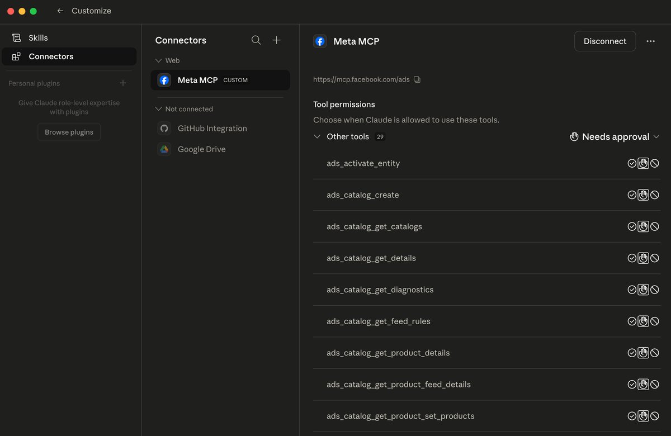Screen dimensions: 671x436
Task: Set ads_catalog_get_diagnostics to needs approval
Action: click(644, 290)
